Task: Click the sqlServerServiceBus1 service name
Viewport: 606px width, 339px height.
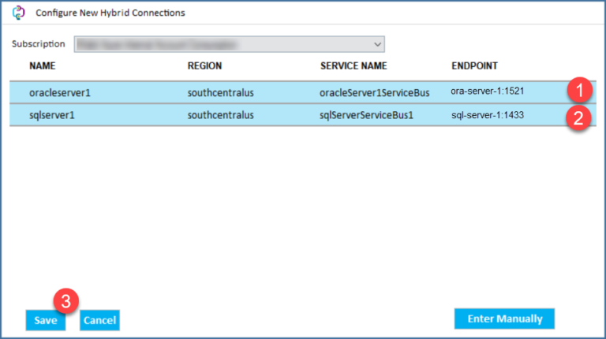Action: coord(367,116)
